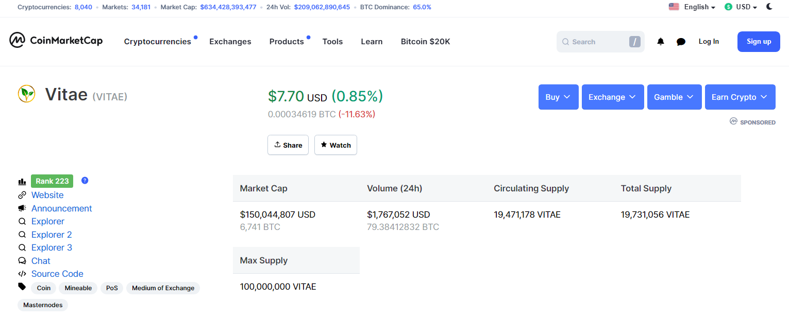The image size is (789, 319).
Task: Open the Cryptocurrencies menu
Action: (158, 42)
